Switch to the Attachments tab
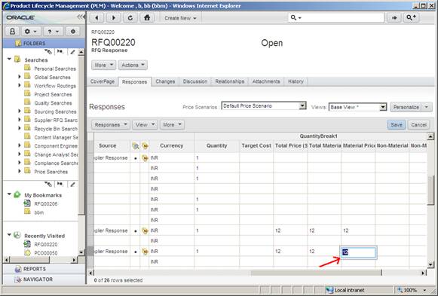 coord(266,81)
